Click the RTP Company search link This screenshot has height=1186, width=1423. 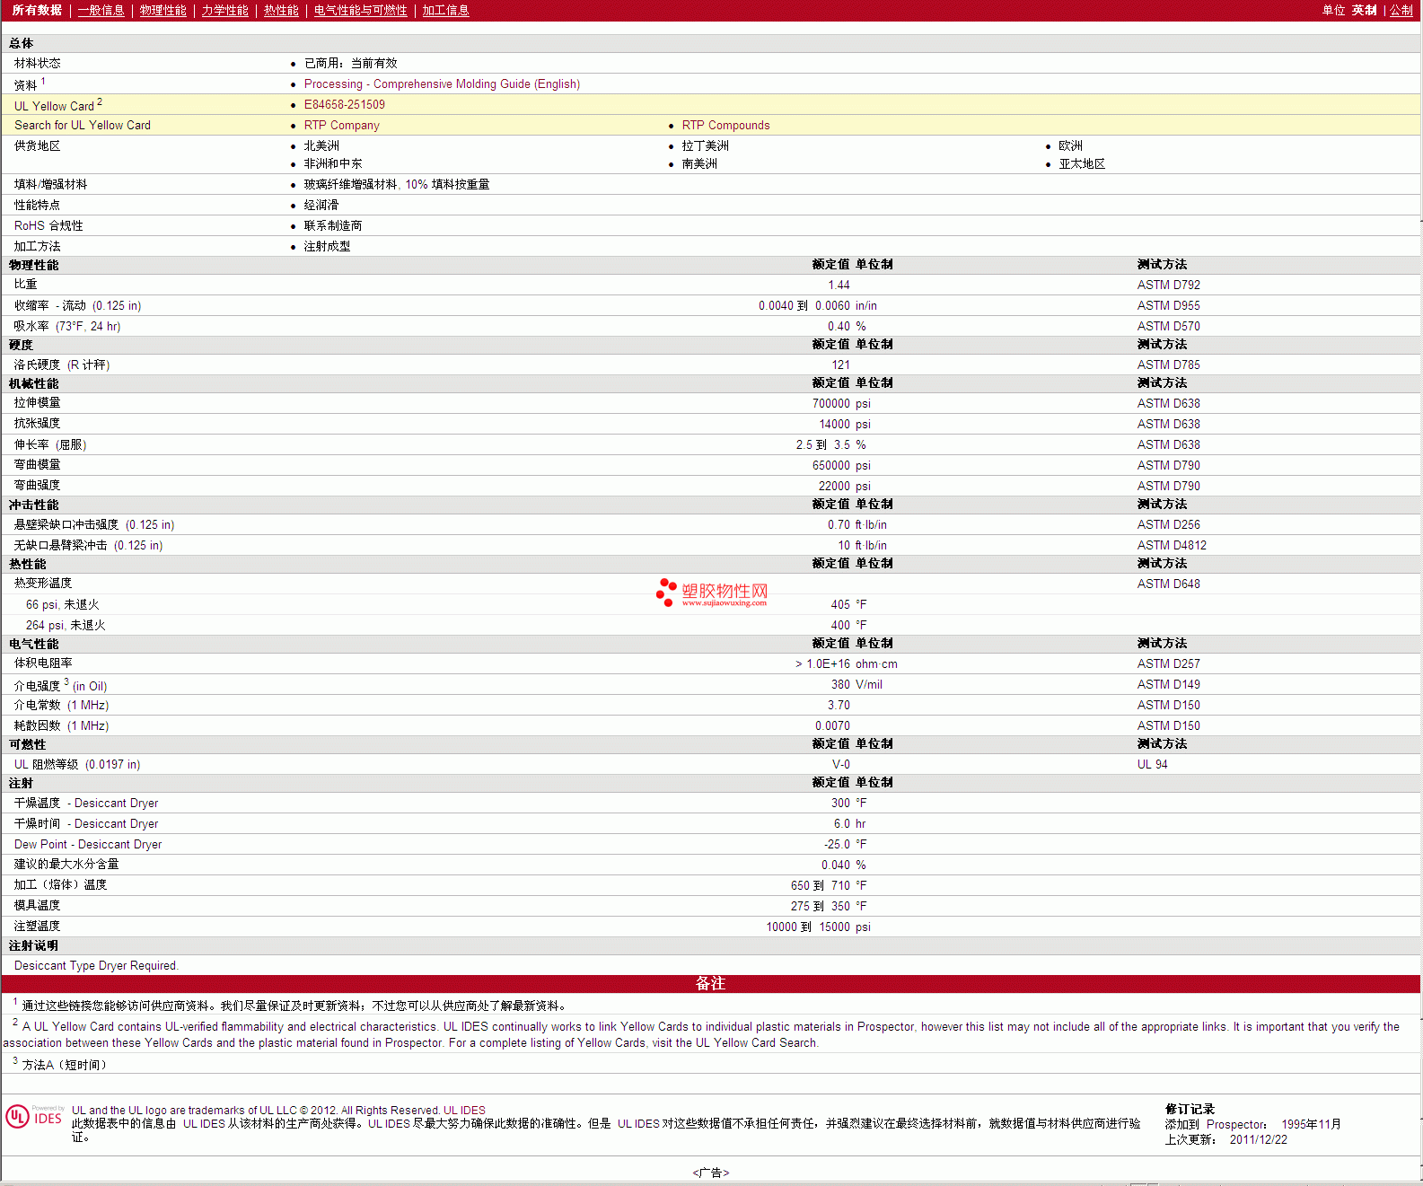tap(341, 125)
